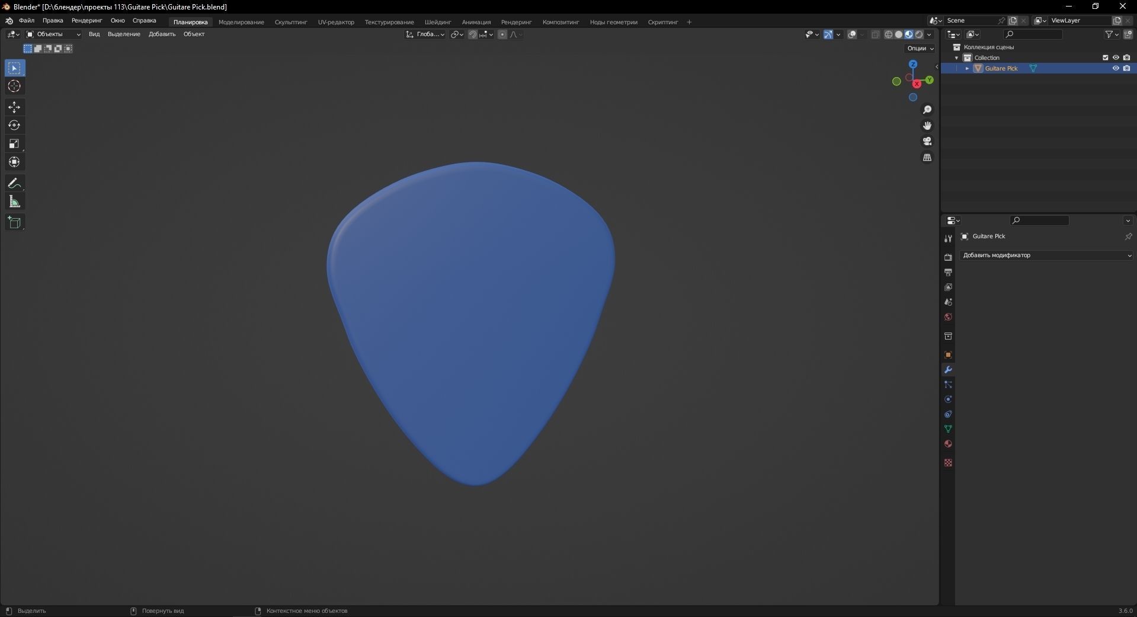The height and width of the screenshot is (617, 1137).
Task: Open the Object Constraints properties tab
Action: tap(948, 414)
